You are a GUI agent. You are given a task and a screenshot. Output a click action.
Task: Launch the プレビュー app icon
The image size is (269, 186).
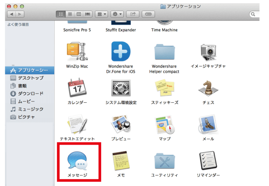pos(121,124)
